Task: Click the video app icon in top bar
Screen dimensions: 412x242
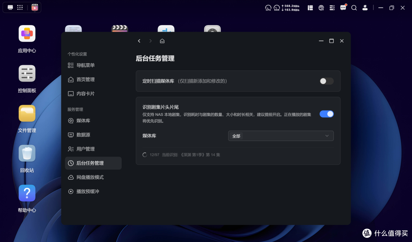Action: point(34,7)
